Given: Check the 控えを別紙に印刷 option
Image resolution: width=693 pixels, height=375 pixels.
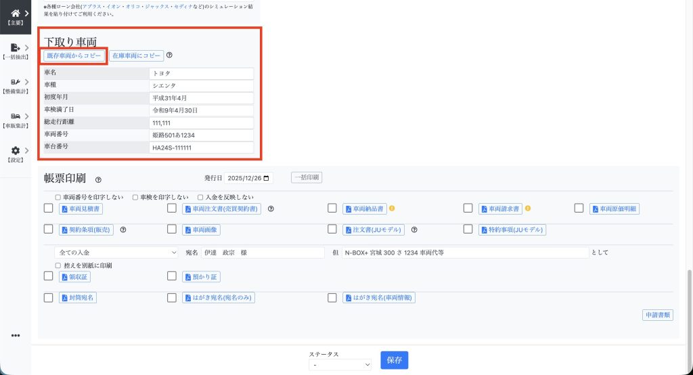Looking at the screenshot, I should [x=58, y=265].
